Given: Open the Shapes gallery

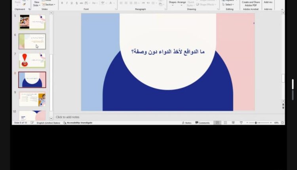Looking at the screenshot, I should point(172,2).
